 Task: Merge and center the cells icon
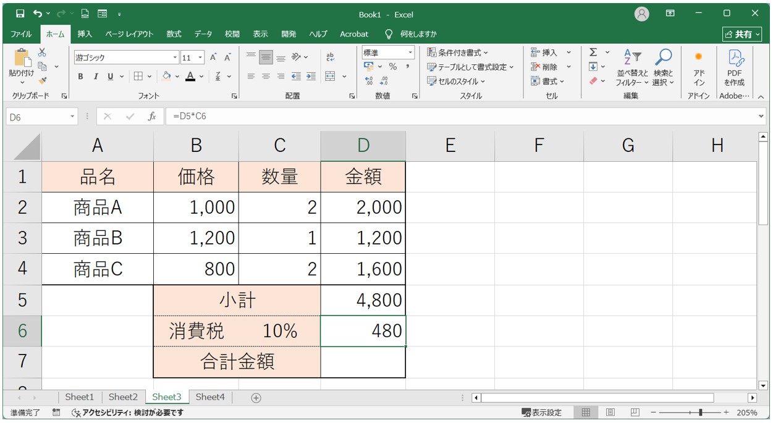click(x=331, y=77)
